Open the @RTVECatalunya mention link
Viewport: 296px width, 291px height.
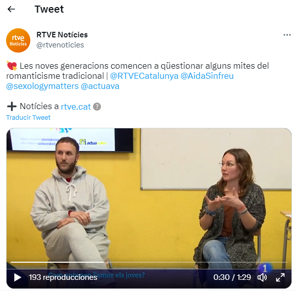pyautogui.click(x=144, y=76)
